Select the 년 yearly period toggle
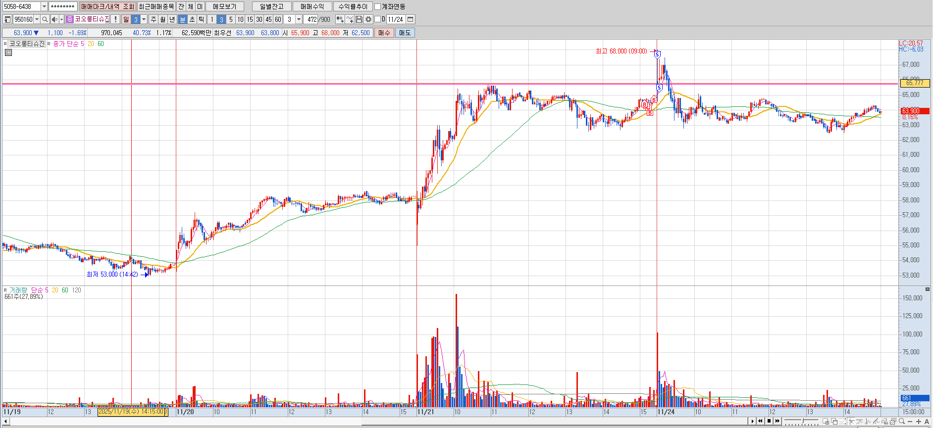The height and width of the screenshot is (428, 933). (x=172, y=19)
